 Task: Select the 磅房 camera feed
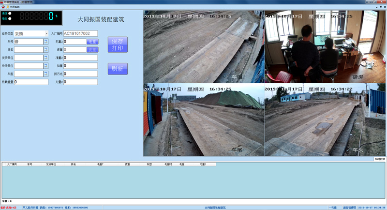tap(325, 47)
